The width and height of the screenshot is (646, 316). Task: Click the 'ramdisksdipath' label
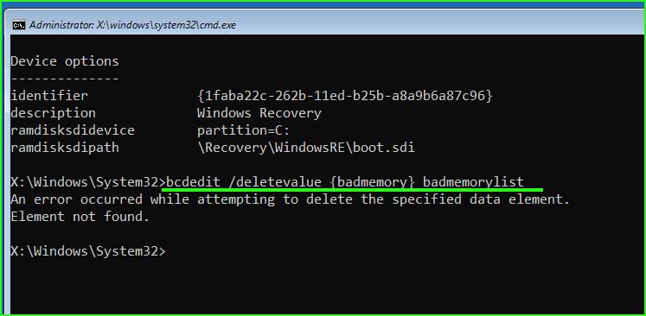tap(65, 148)
